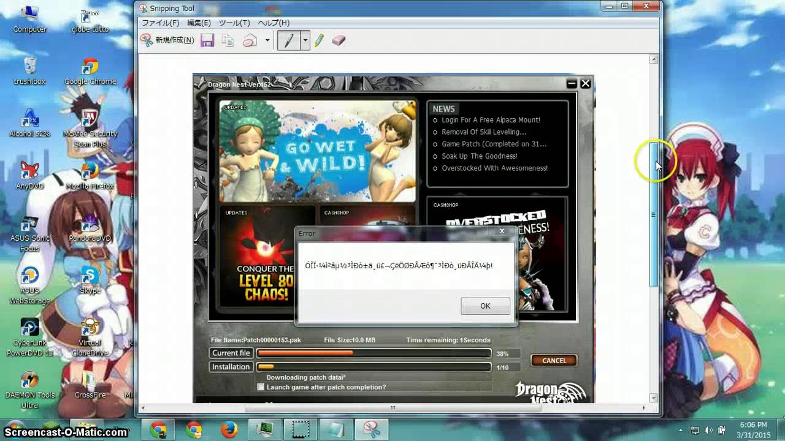This screenshot has height=441, width=785.
Task: Select the pink Eraser tool
Action: point(339,40)
